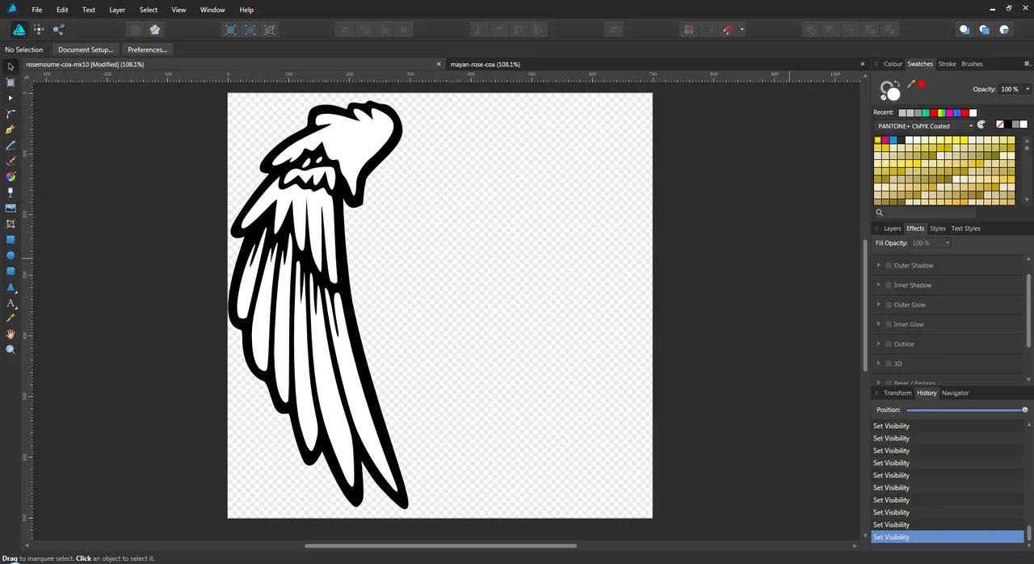Viewport: 1034px width, 564px height.
Task: Enable the Outer Shadow effect checkbox
Action: pyautogui.click(x=889, y=265)
